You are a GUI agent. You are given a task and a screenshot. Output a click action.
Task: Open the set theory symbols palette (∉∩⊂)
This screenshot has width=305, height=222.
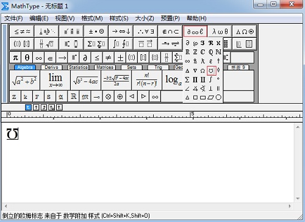pyautogui.click(x=170, y=31)
